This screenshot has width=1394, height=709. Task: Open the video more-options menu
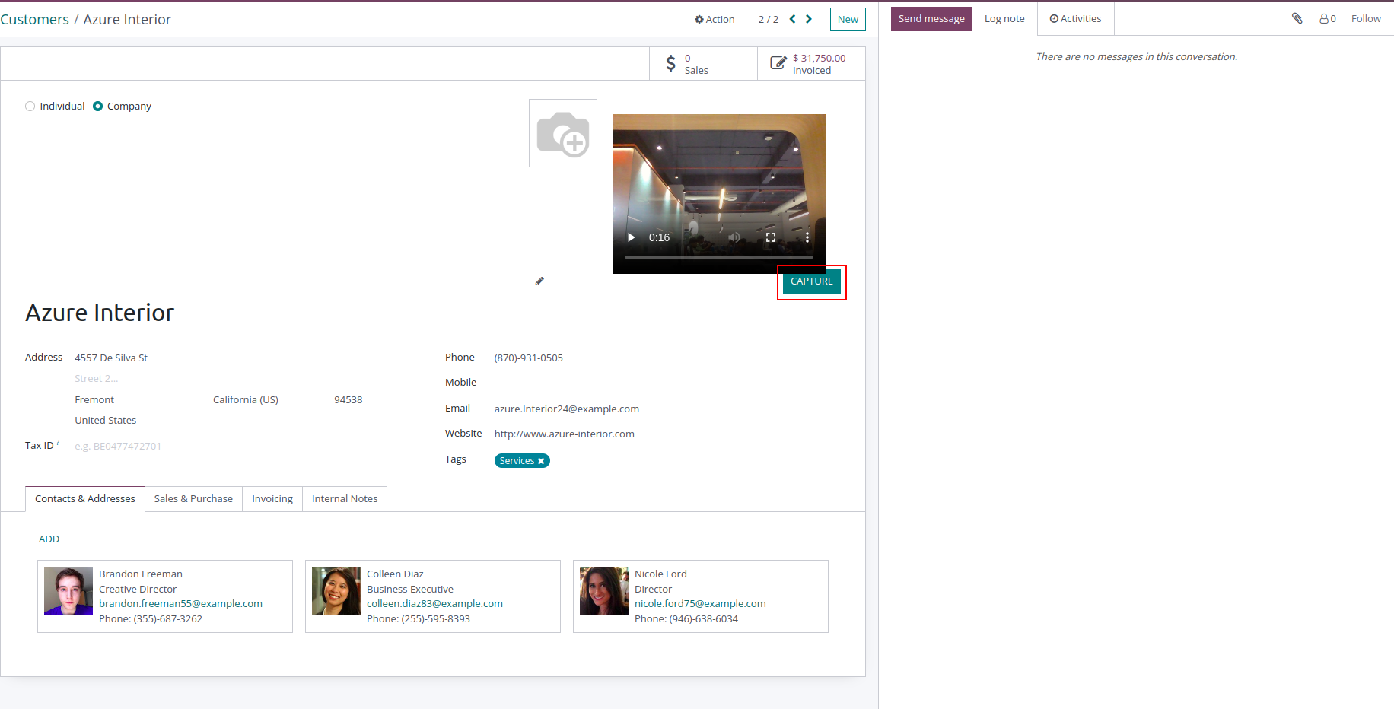point(807,237)
